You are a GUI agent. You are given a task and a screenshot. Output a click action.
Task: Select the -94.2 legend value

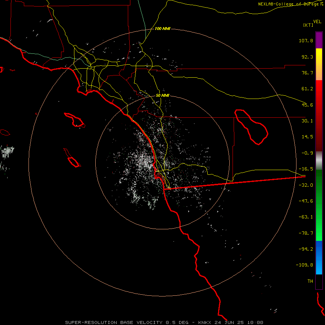(x=306, y=249)
